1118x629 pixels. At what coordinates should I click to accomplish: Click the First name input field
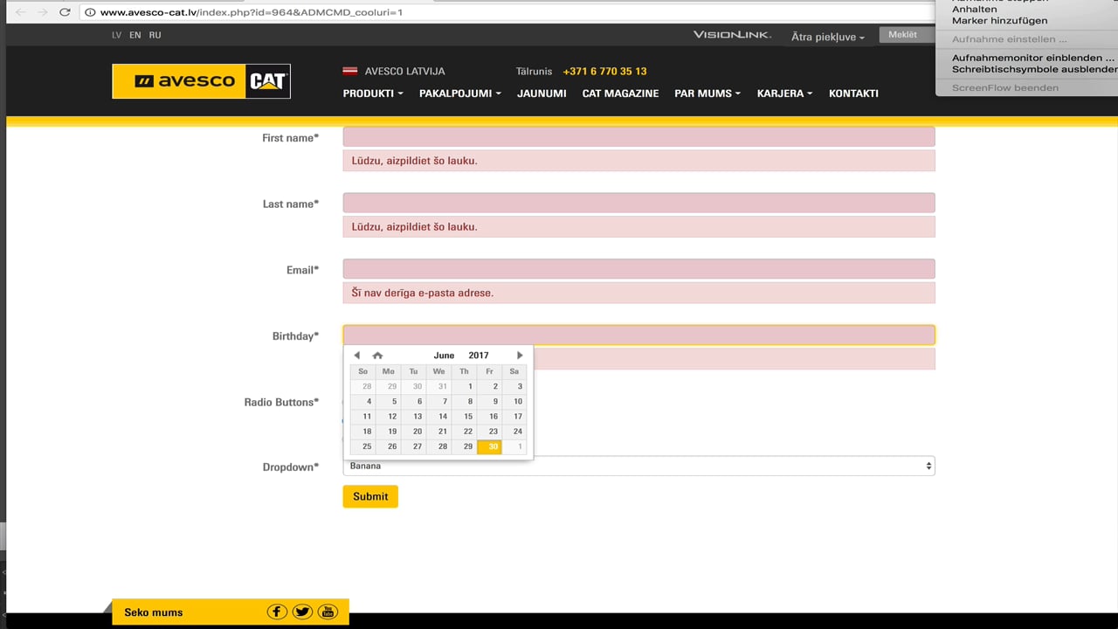[x=638, y=137]
